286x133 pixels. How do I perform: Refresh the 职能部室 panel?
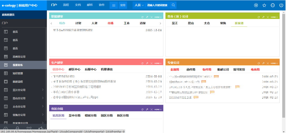click(x=142, y=17)
